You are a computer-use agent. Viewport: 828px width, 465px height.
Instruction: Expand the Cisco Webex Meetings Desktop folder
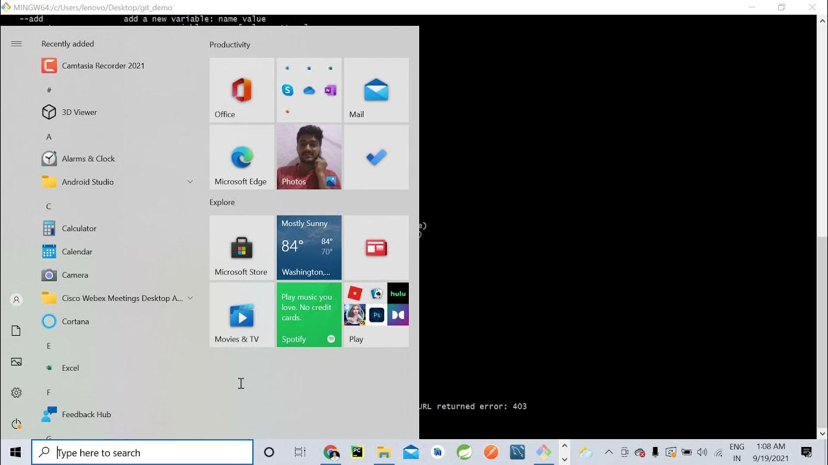tap(116, 298)
